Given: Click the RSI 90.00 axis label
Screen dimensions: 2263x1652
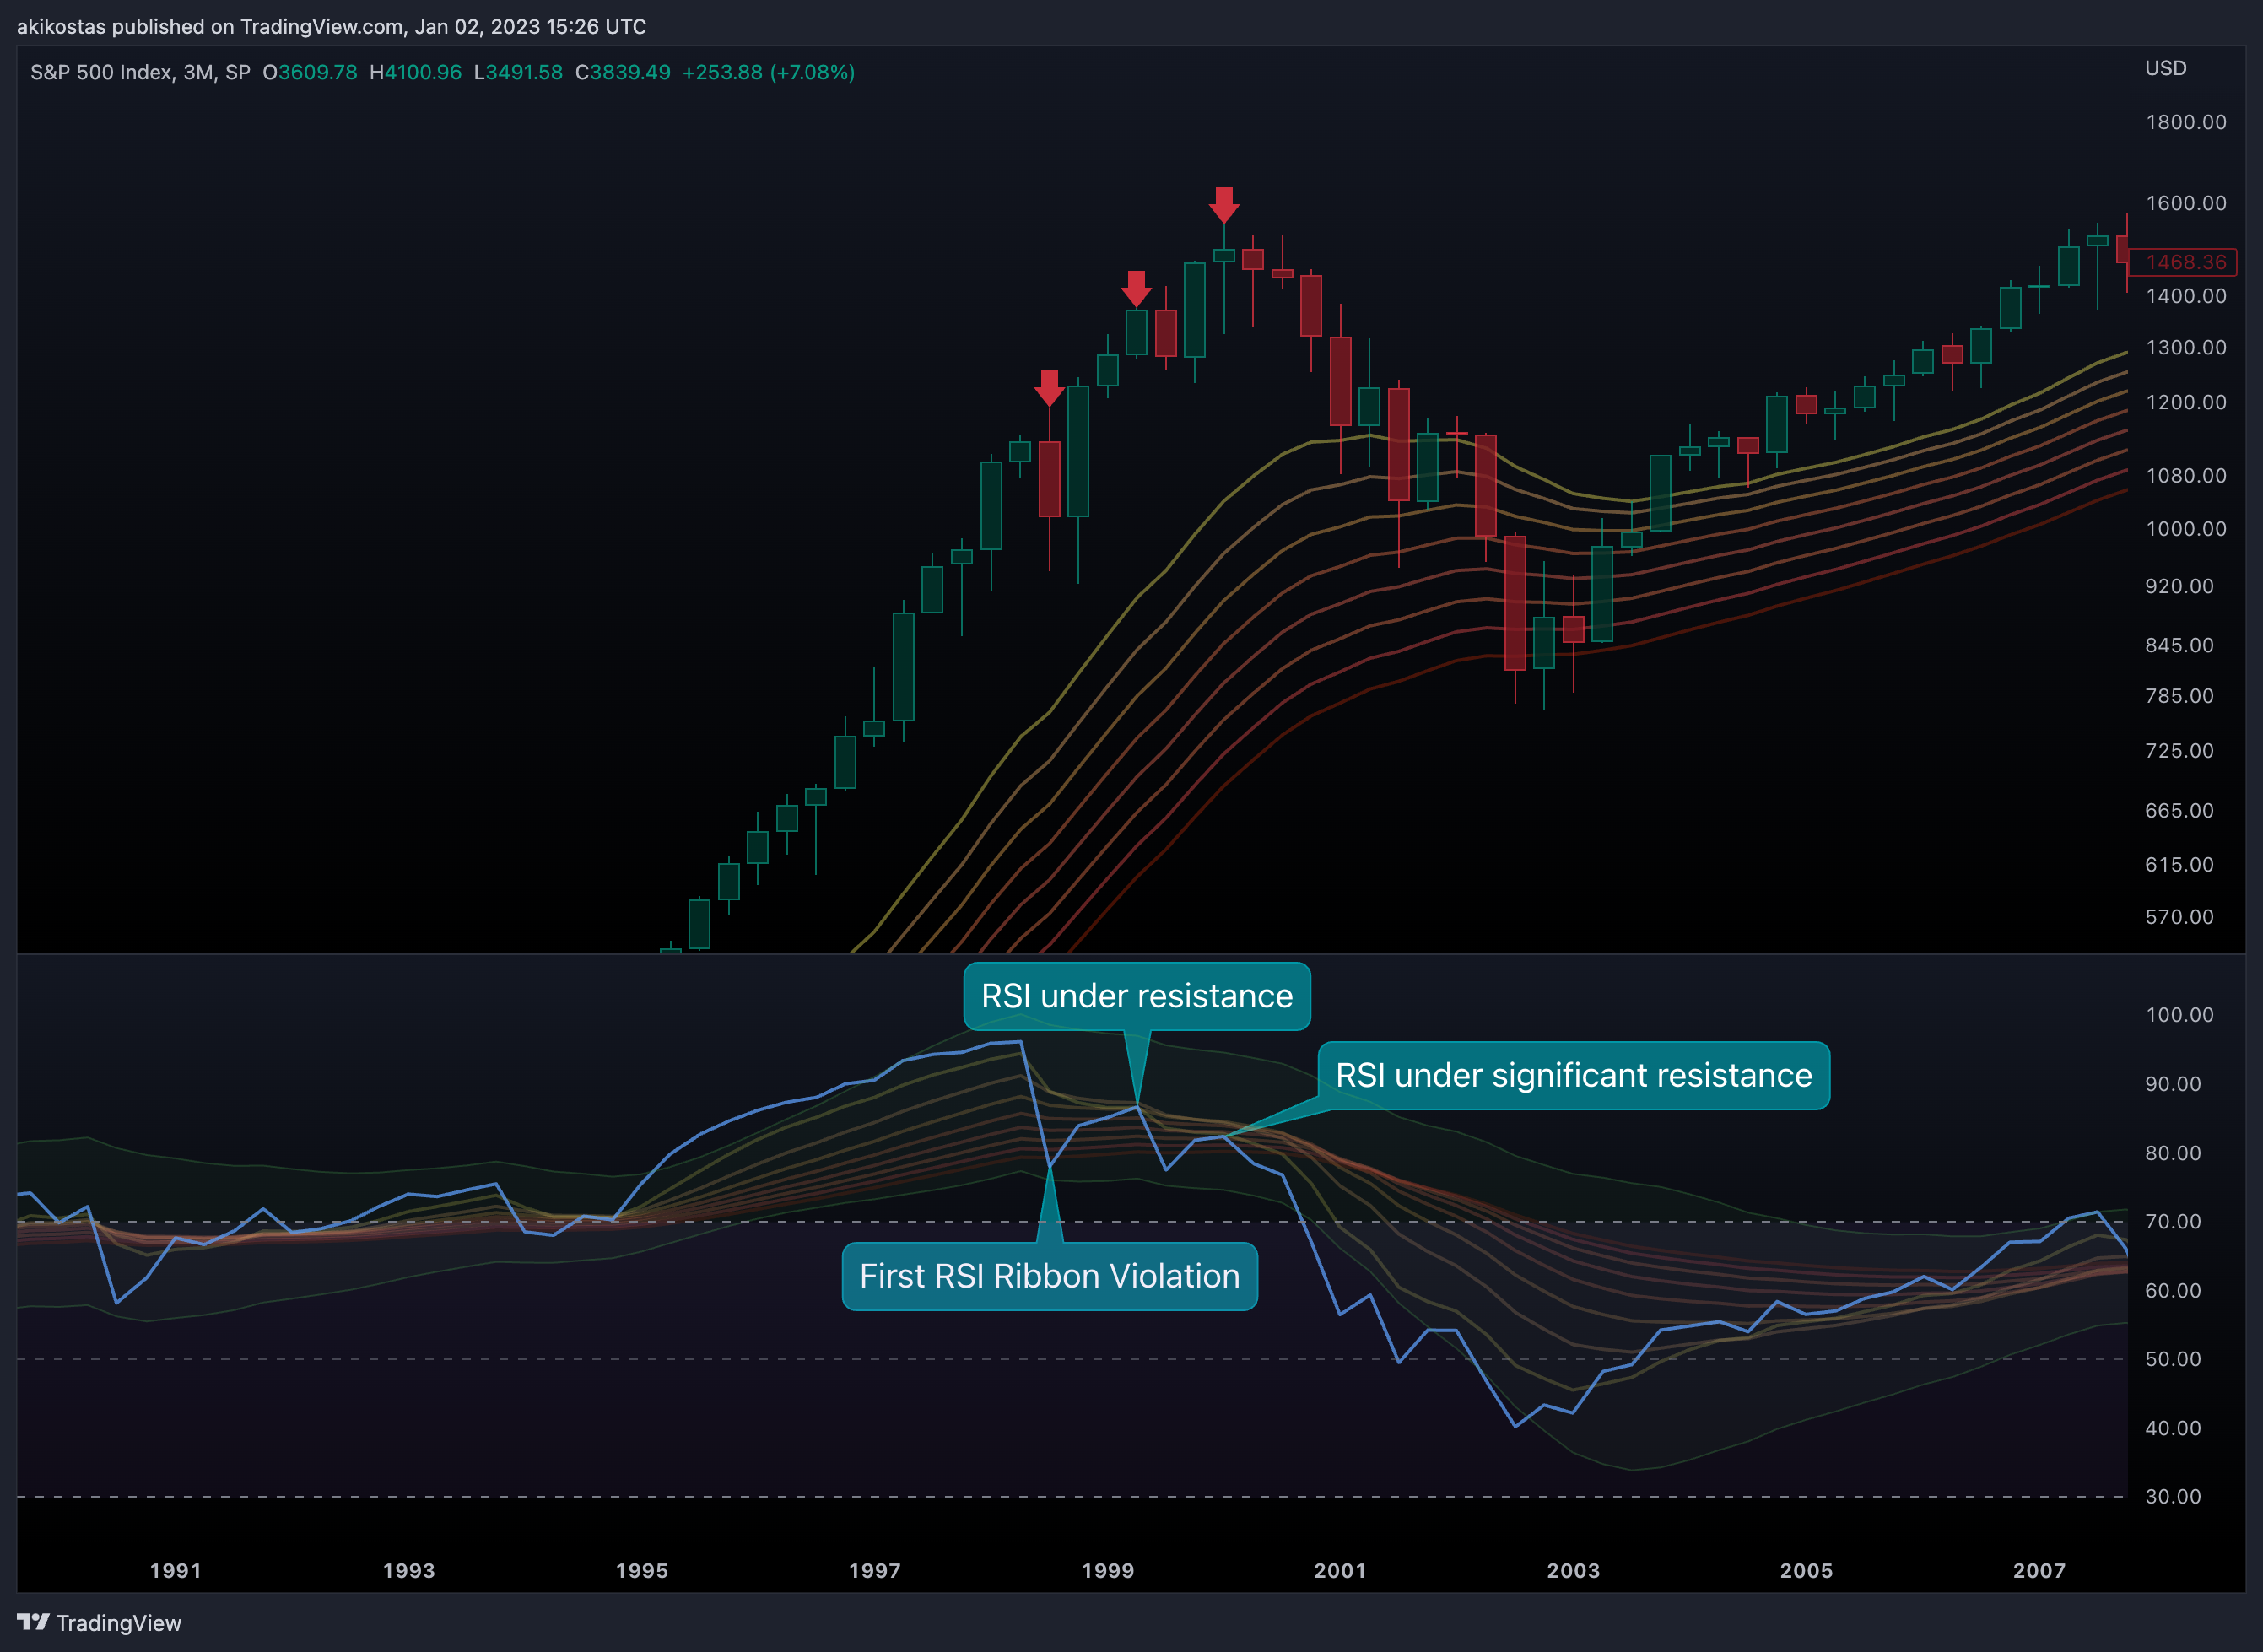Looking at the screenshot, I should coord(2173,1084).
